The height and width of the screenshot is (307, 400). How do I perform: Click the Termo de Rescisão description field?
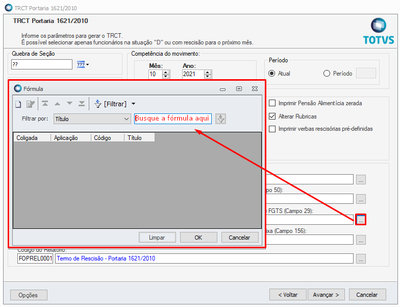click(x=204, y=258)
